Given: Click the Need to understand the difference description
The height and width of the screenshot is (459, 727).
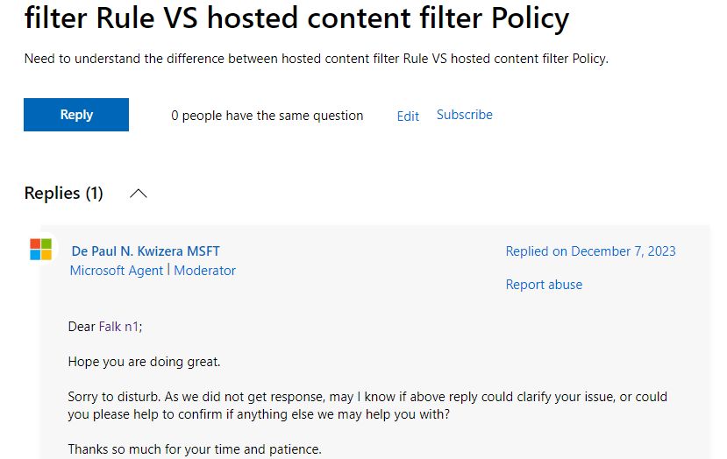Looking at the screenshot, I should coord(317,59).
